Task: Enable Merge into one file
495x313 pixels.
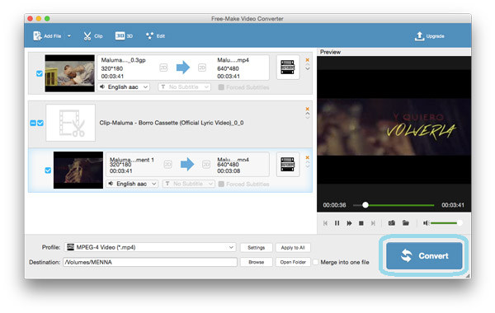Action: tap(315, 262)
